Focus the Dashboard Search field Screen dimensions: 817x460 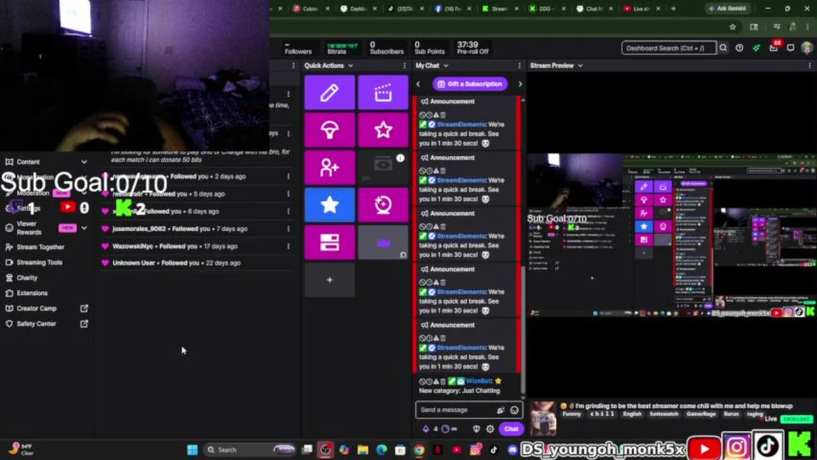pos(669,48)
